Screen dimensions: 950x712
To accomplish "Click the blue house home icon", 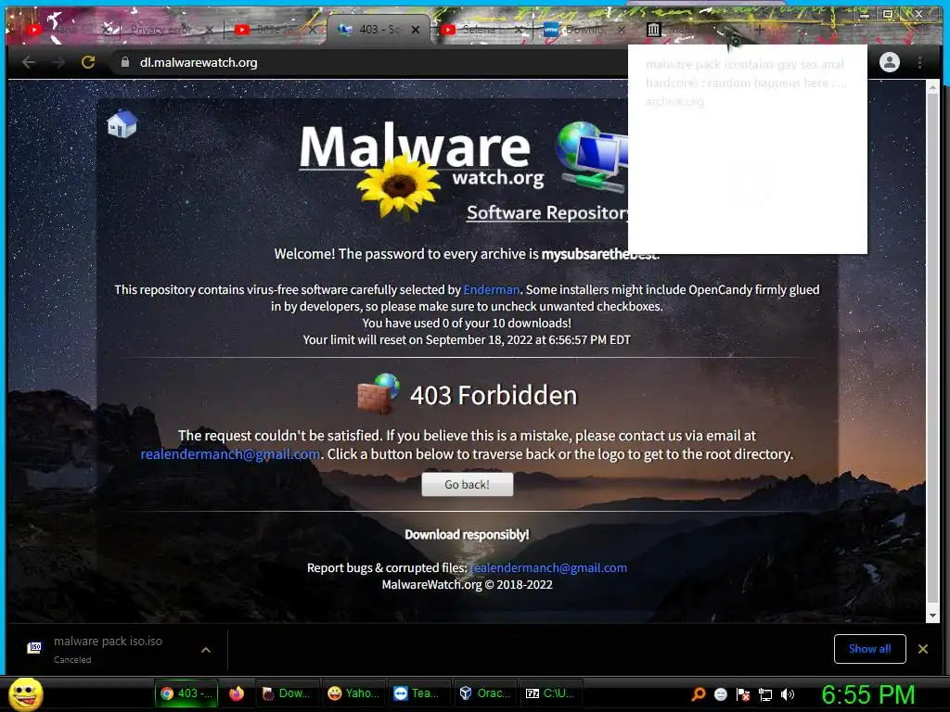I will click(122, 123).
